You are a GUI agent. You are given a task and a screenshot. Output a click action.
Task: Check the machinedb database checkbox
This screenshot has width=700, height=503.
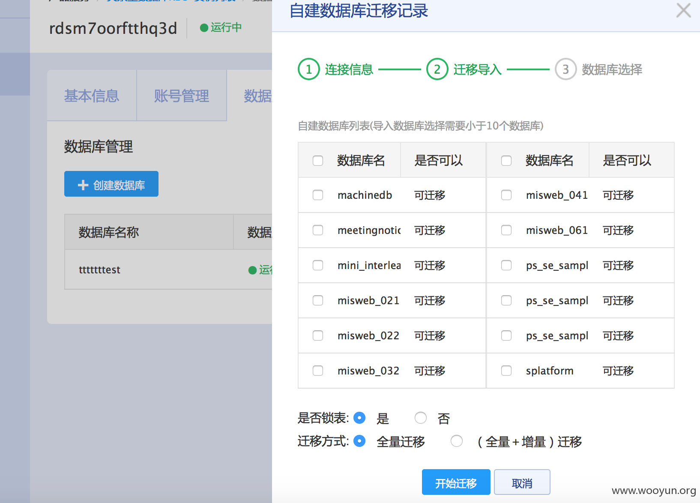(x=318, y=195)
